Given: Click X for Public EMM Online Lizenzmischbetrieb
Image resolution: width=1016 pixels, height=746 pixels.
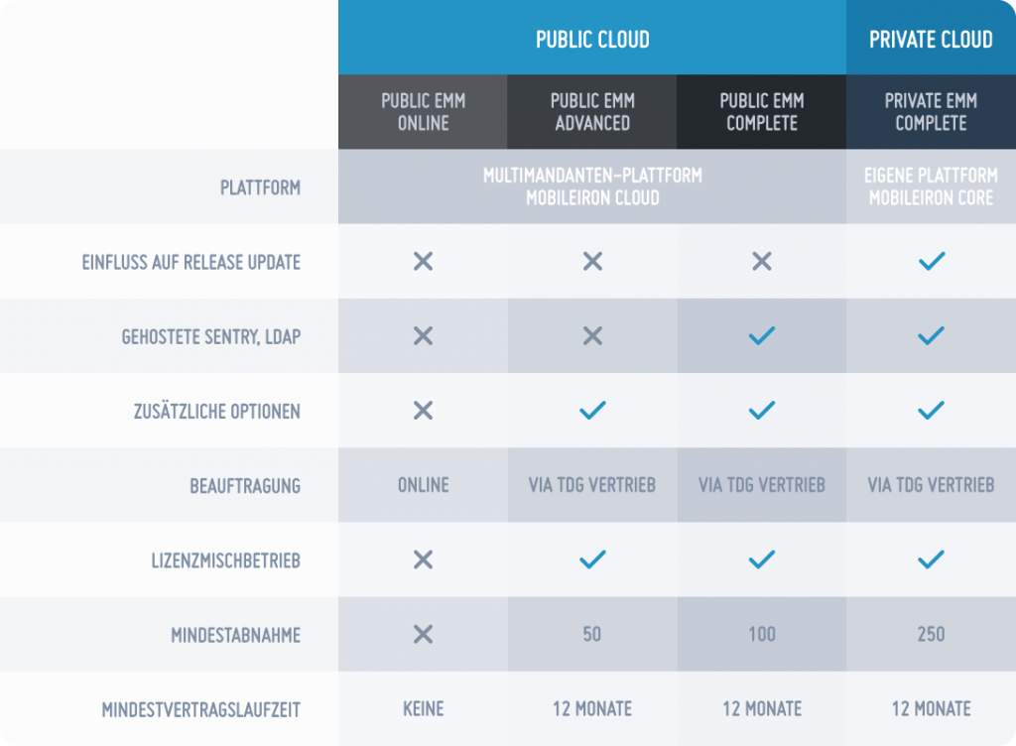Looking at the screenshot, I should (423, 559).
